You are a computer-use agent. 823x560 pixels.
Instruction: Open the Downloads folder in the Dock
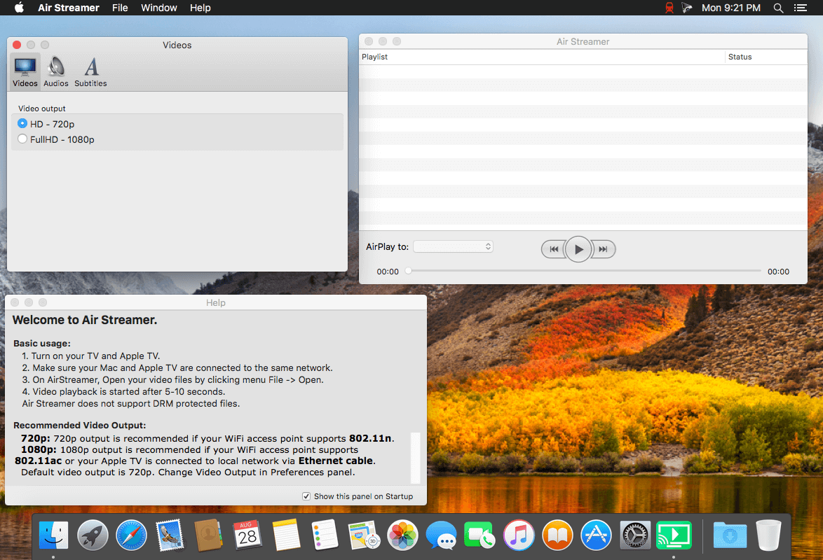(x=730, y=535)
